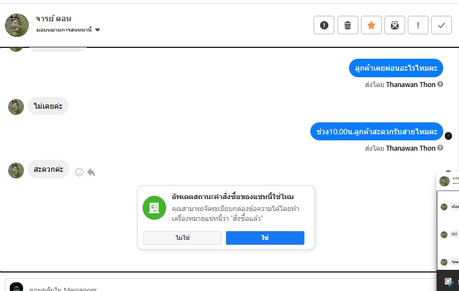Click the blue message "ลูกค้าเคยผ่อนอะไรไหมคะ"
Image resolution: width=459 pixels, height=291 pixels.
tap(396, 69)
